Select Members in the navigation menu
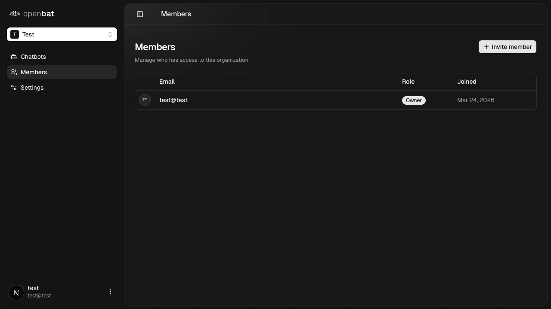 [34, 72]
